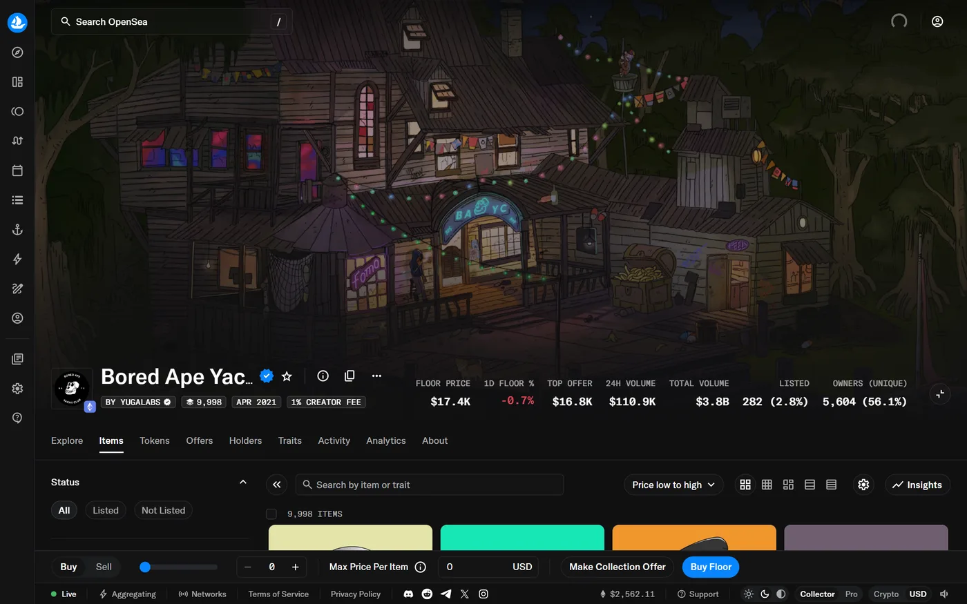Collapse the Status filter section
The image size is (967, 604).
[x=243, y=482]
